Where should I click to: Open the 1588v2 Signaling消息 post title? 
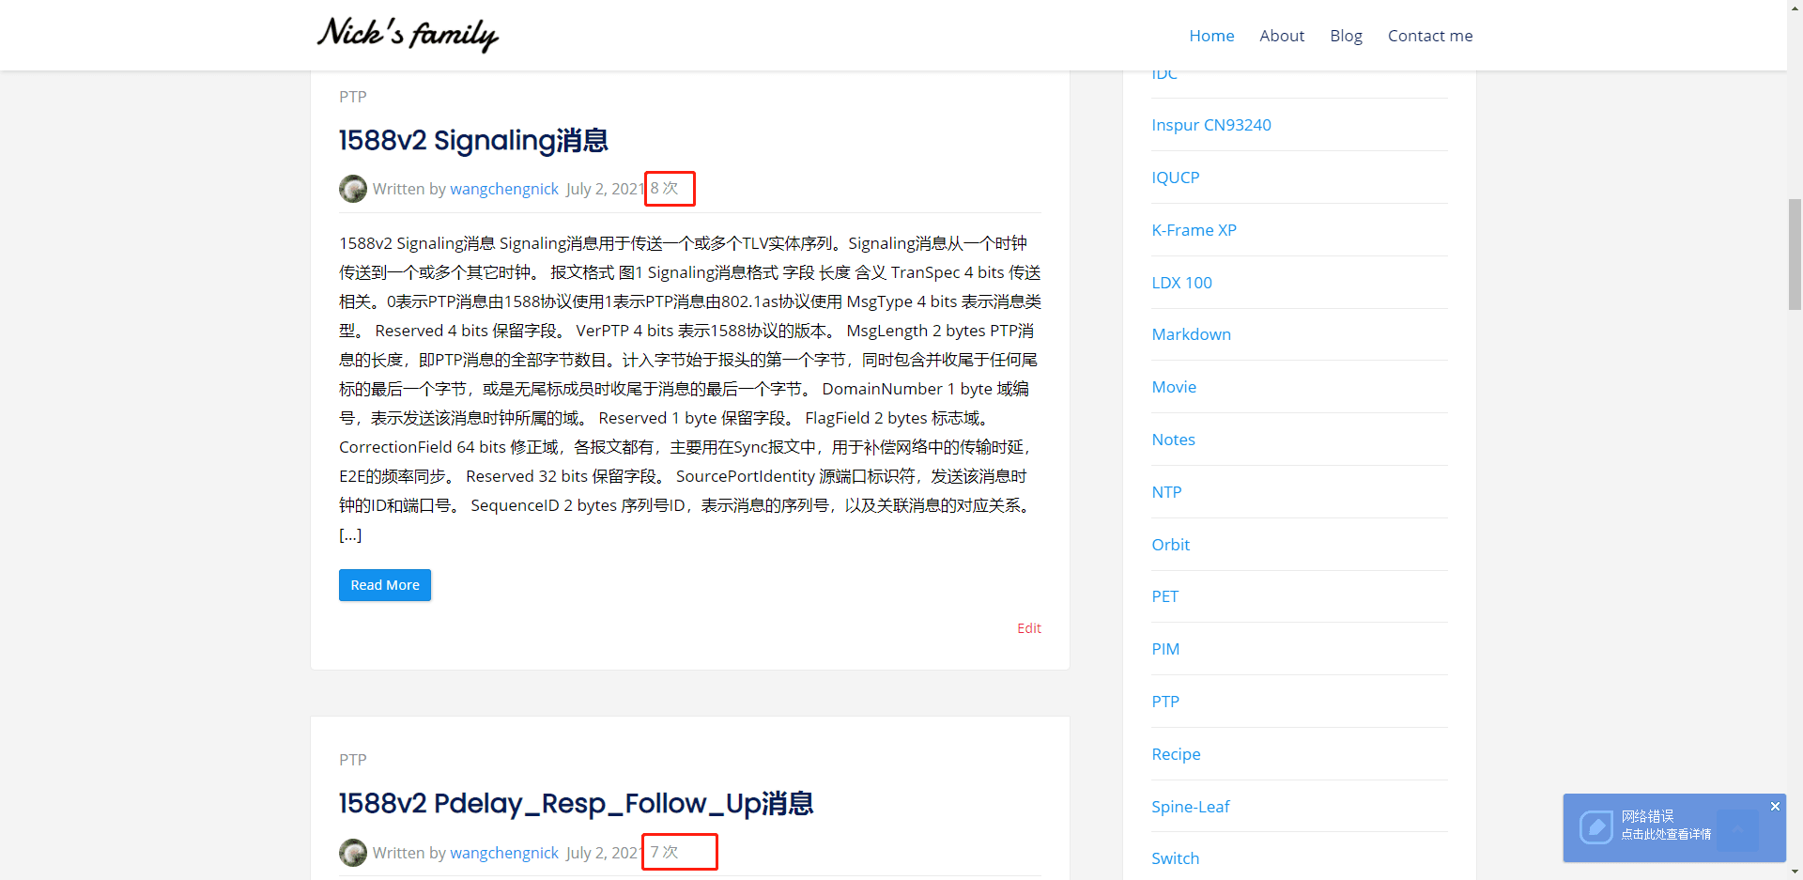[x=473, y=141]
